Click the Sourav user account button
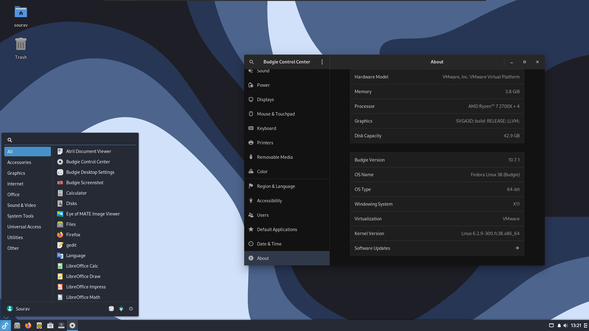Image resolution: width=589 pixels, height=331 pixels. [18, 309]
